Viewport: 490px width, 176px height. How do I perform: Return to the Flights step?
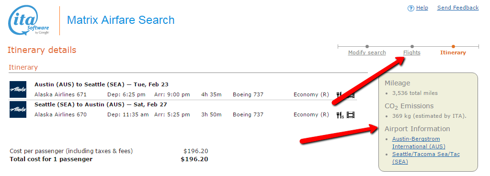click(411, 52)
